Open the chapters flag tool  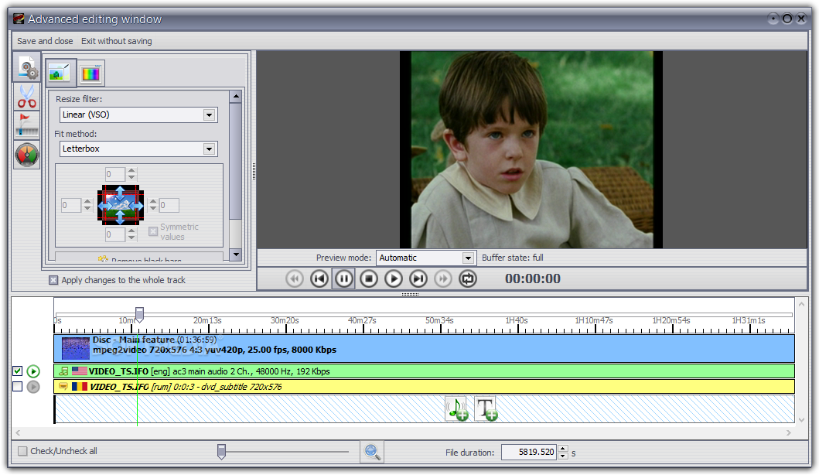point(26,125)
